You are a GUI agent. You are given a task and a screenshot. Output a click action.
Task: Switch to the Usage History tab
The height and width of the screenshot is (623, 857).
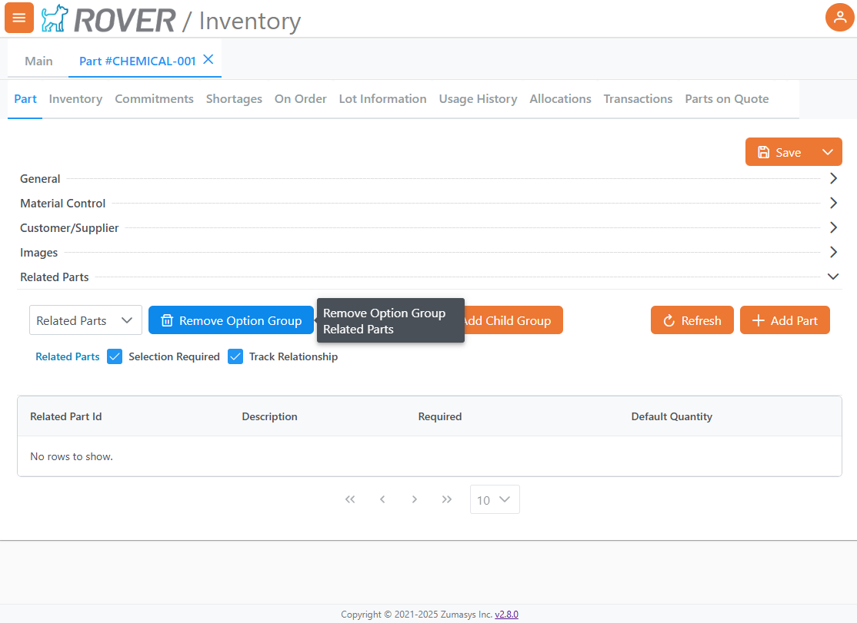pyautogui.click(x=478, y=98)
